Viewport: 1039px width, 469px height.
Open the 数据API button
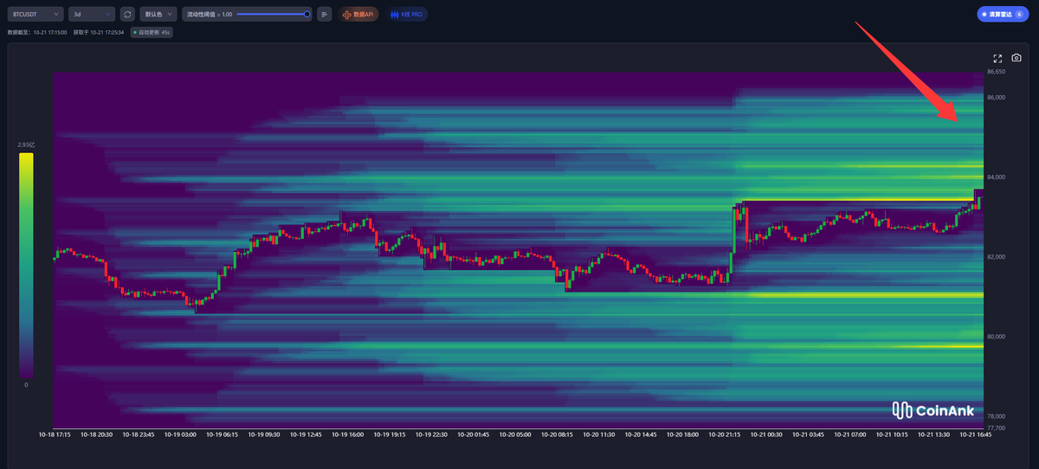(x=358, y=14)
